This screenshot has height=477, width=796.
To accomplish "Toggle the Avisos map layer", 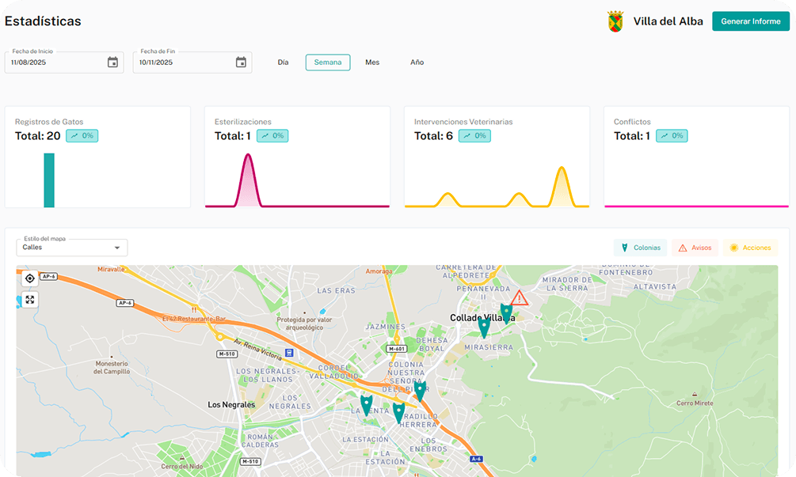I will click(x=695, y=248).
